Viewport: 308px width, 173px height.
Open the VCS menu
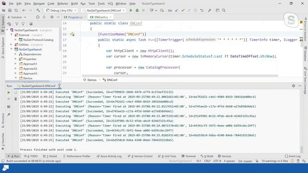click(x=110, y=3)
